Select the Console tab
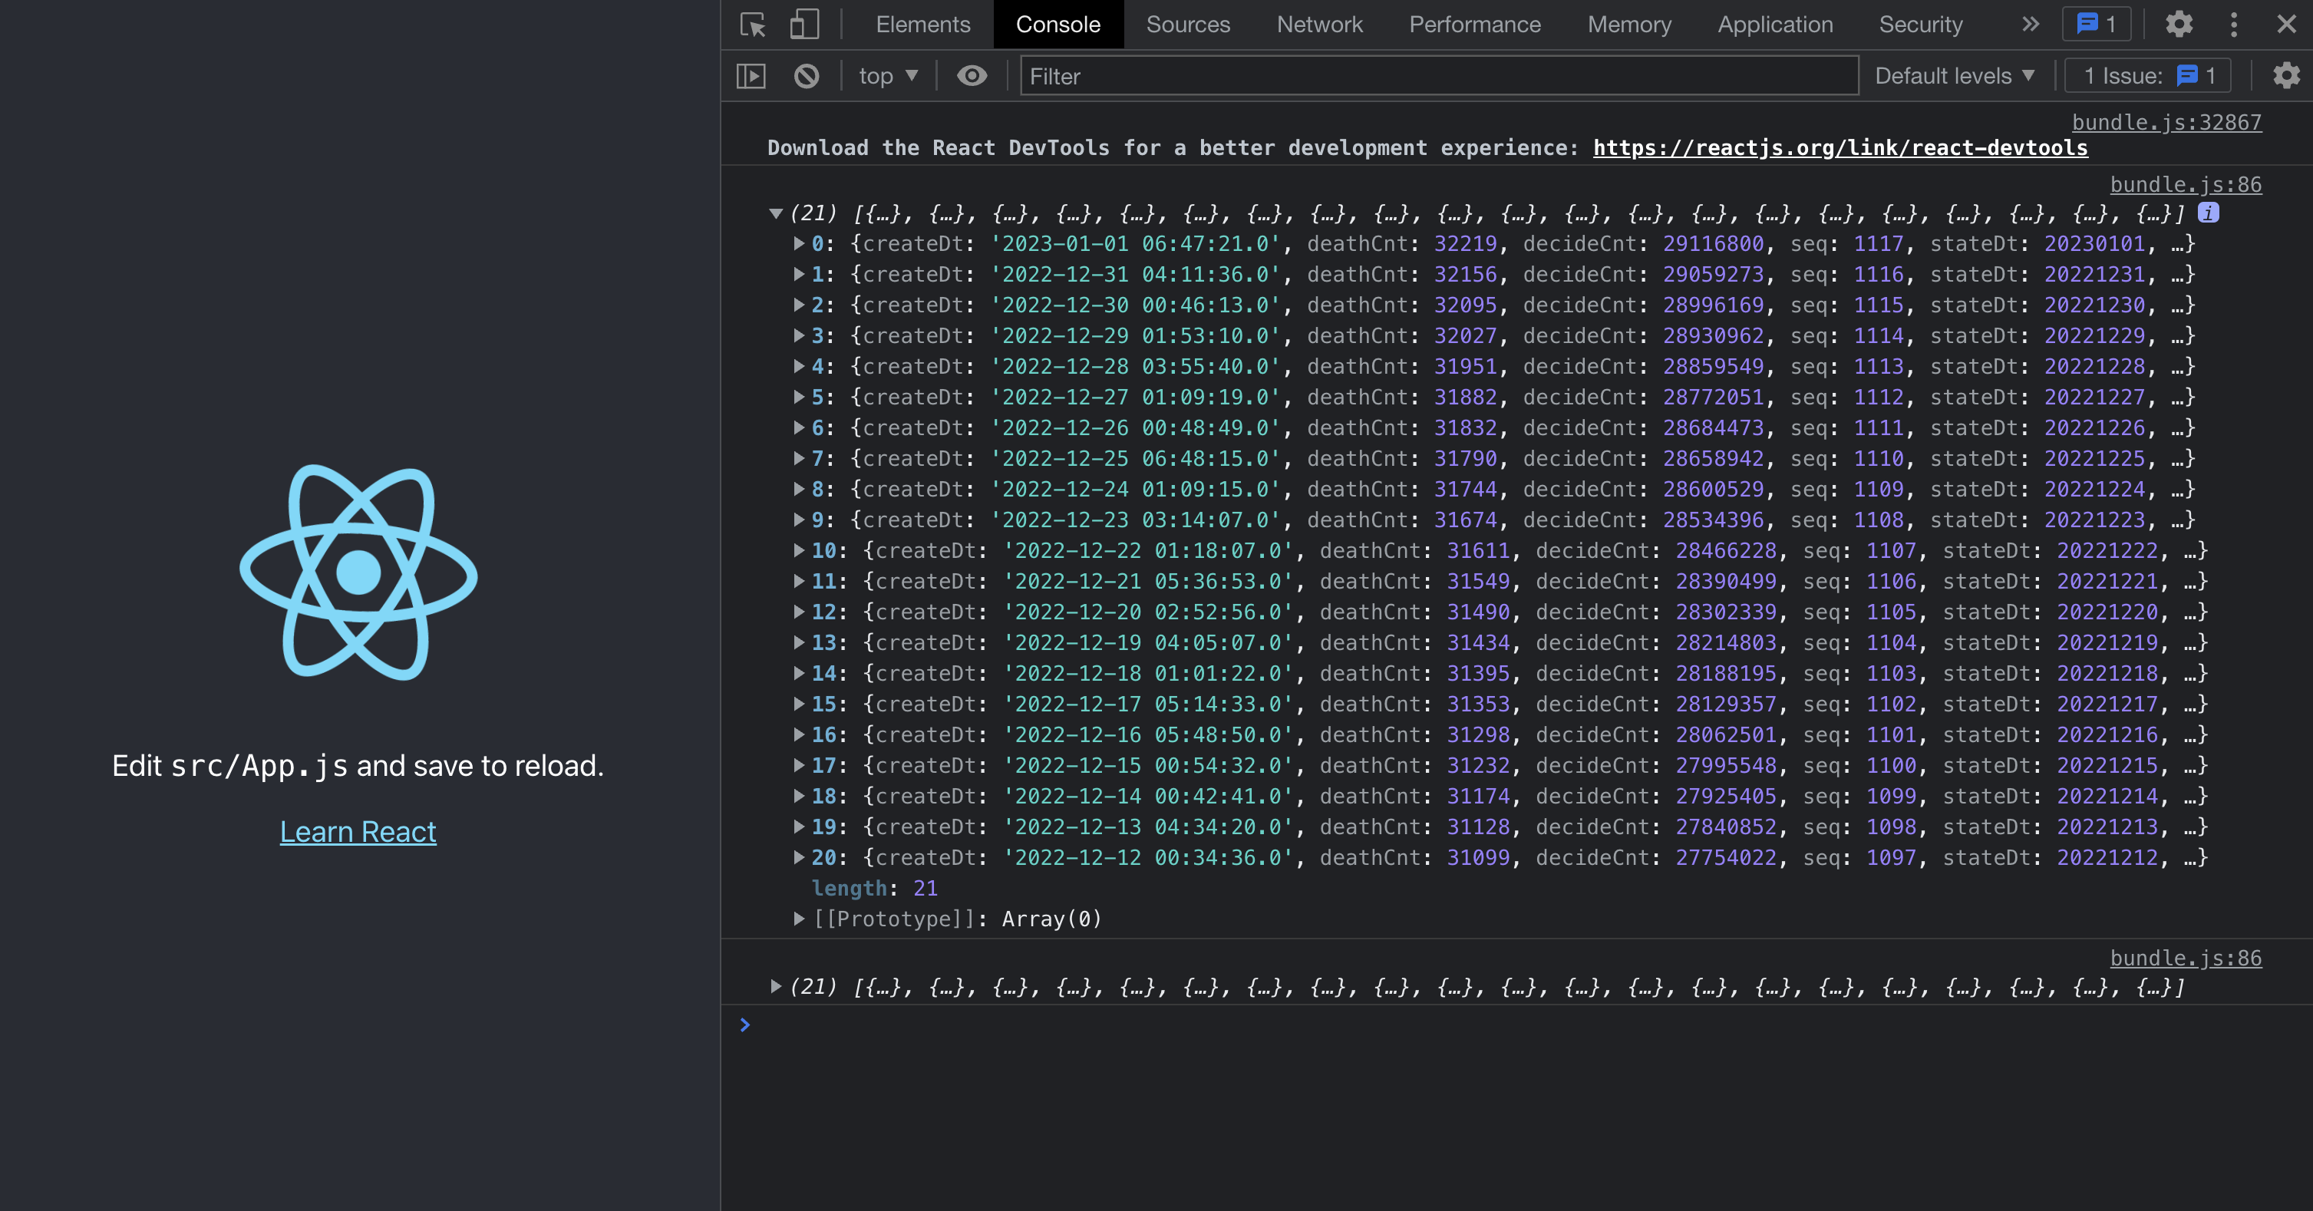Image resolution: width=2313 pixels, height=1211 pixels. click(x=1058, y=25)
